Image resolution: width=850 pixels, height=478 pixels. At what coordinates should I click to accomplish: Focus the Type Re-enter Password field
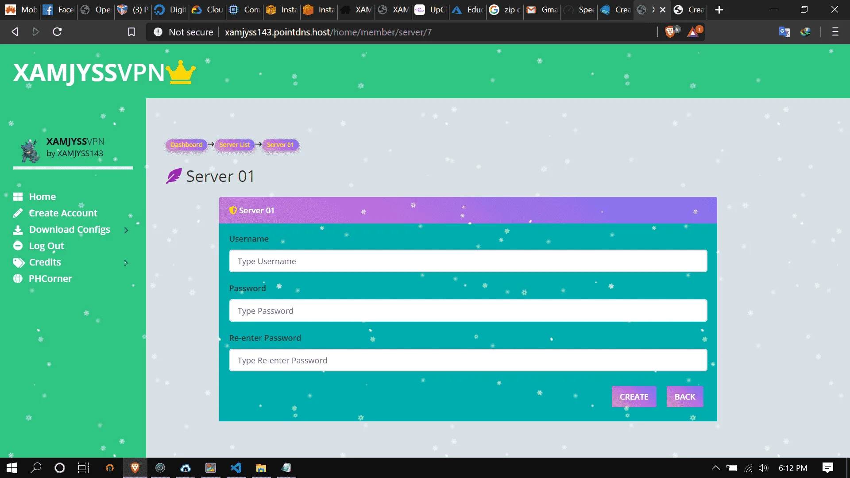click(468, 360)
